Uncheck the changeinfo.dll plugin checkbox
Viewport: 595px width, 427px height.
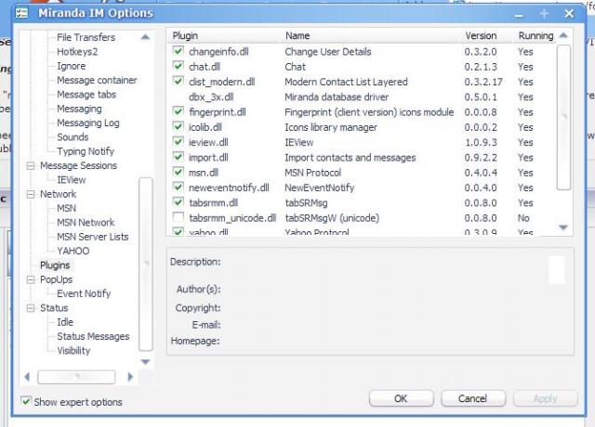(178, 51)
